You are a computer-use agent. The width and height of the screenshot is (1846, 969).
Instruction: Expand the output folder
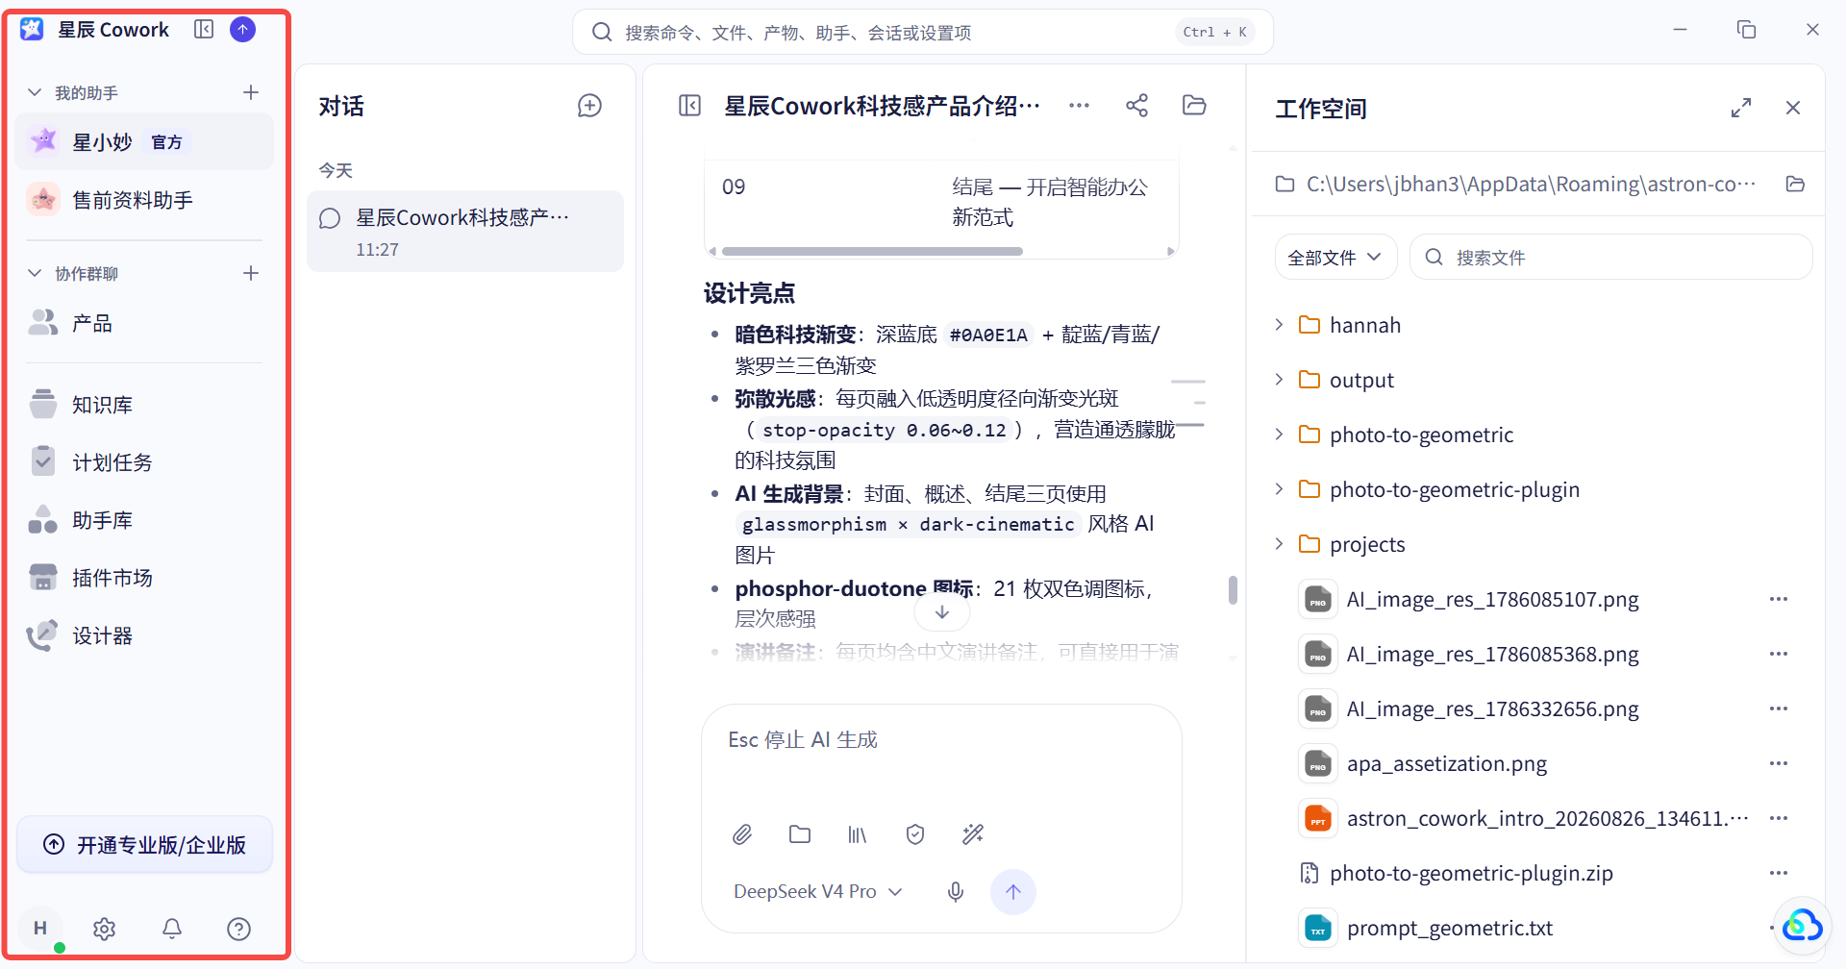[x=1279, y=380]
